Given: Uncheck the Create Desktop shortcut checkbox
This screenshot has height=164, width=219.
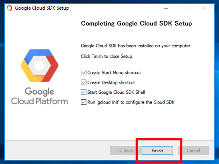Looking at the screenshot, I should coord(83,82).
